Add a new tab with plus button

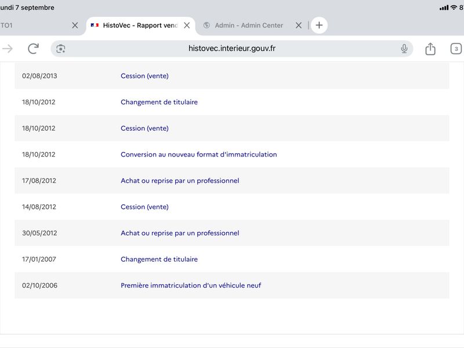tap(319, 25)
